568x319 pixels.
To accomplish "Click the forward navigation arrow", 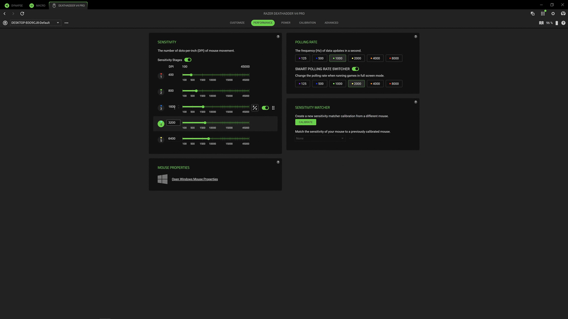I will (x=13, y=14).
